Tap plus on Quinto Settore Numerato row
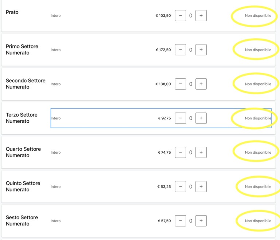 [x=201, y=187]
